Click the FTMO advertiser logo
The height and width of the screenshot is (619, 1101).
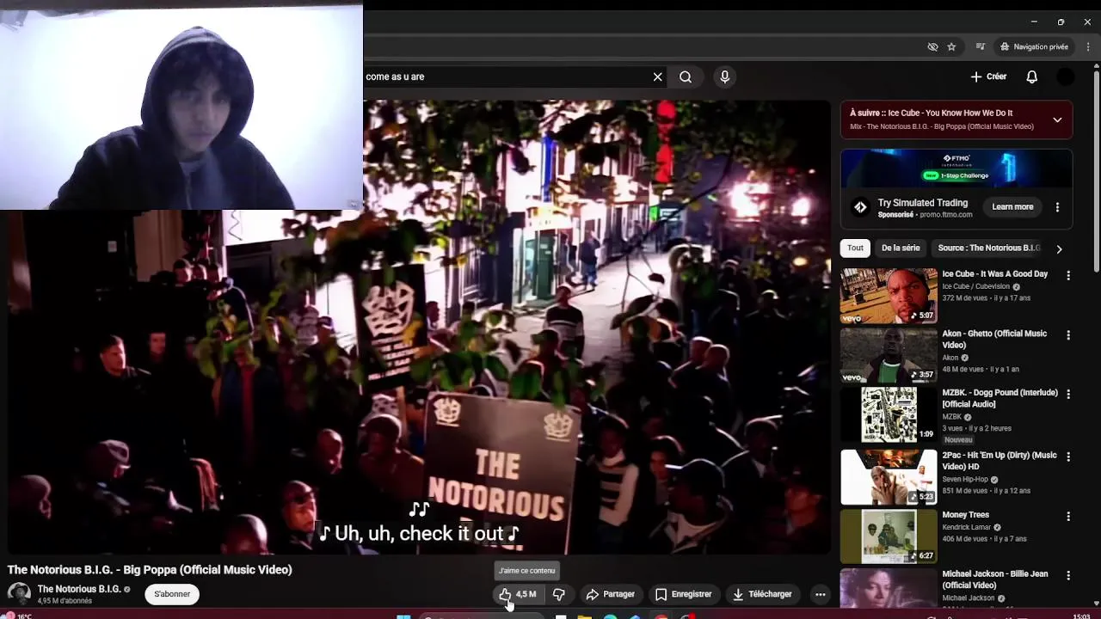pos(860,207)
